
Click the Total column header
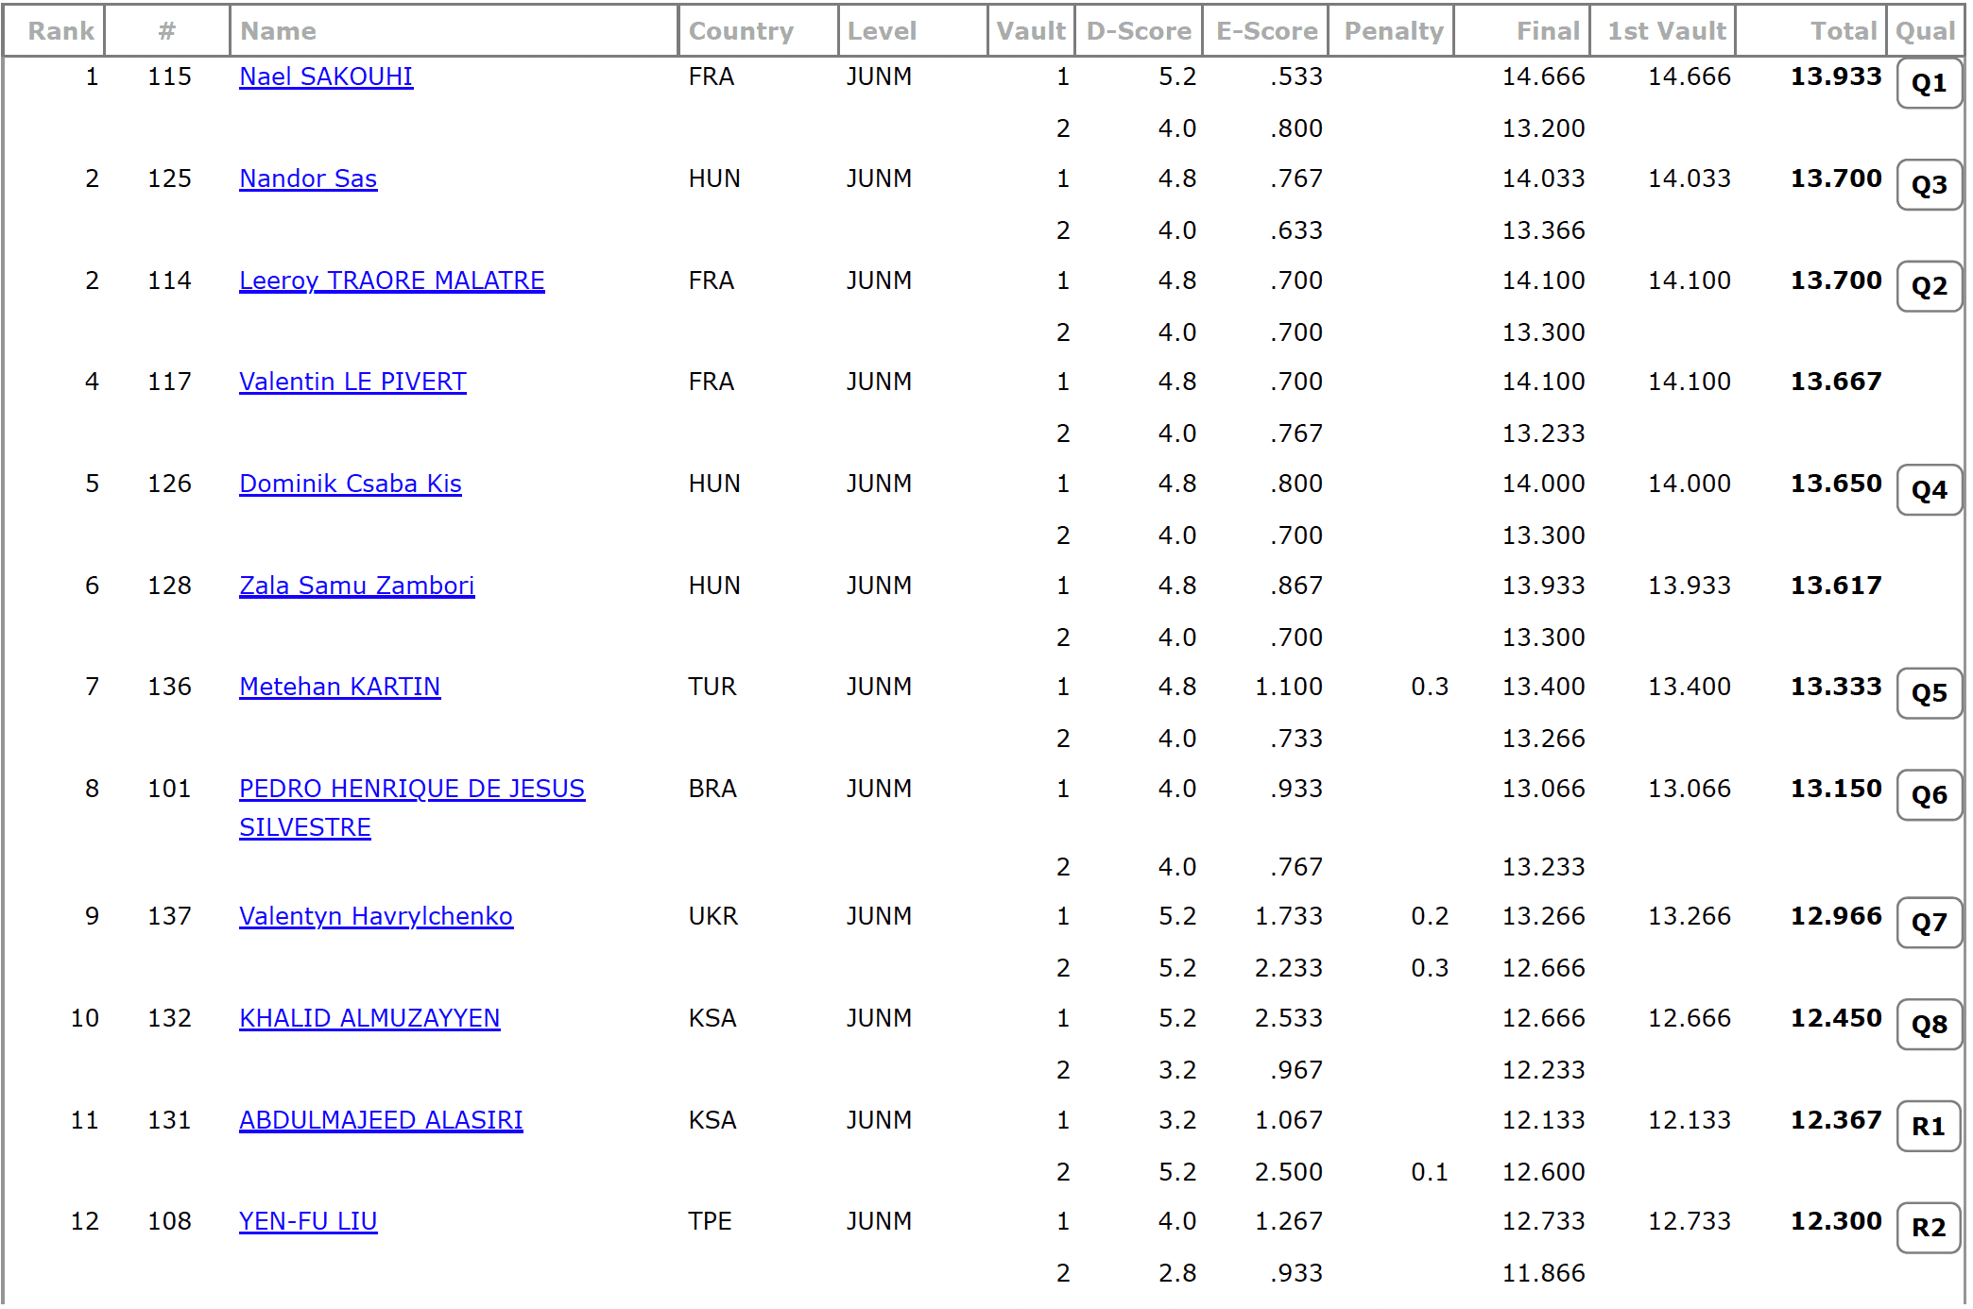click(1842, 31)
